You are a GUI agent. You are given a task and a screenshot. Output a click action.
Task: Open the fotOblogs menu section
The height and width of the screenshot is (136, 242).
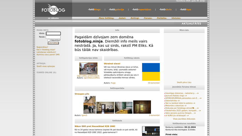point(94,10)
